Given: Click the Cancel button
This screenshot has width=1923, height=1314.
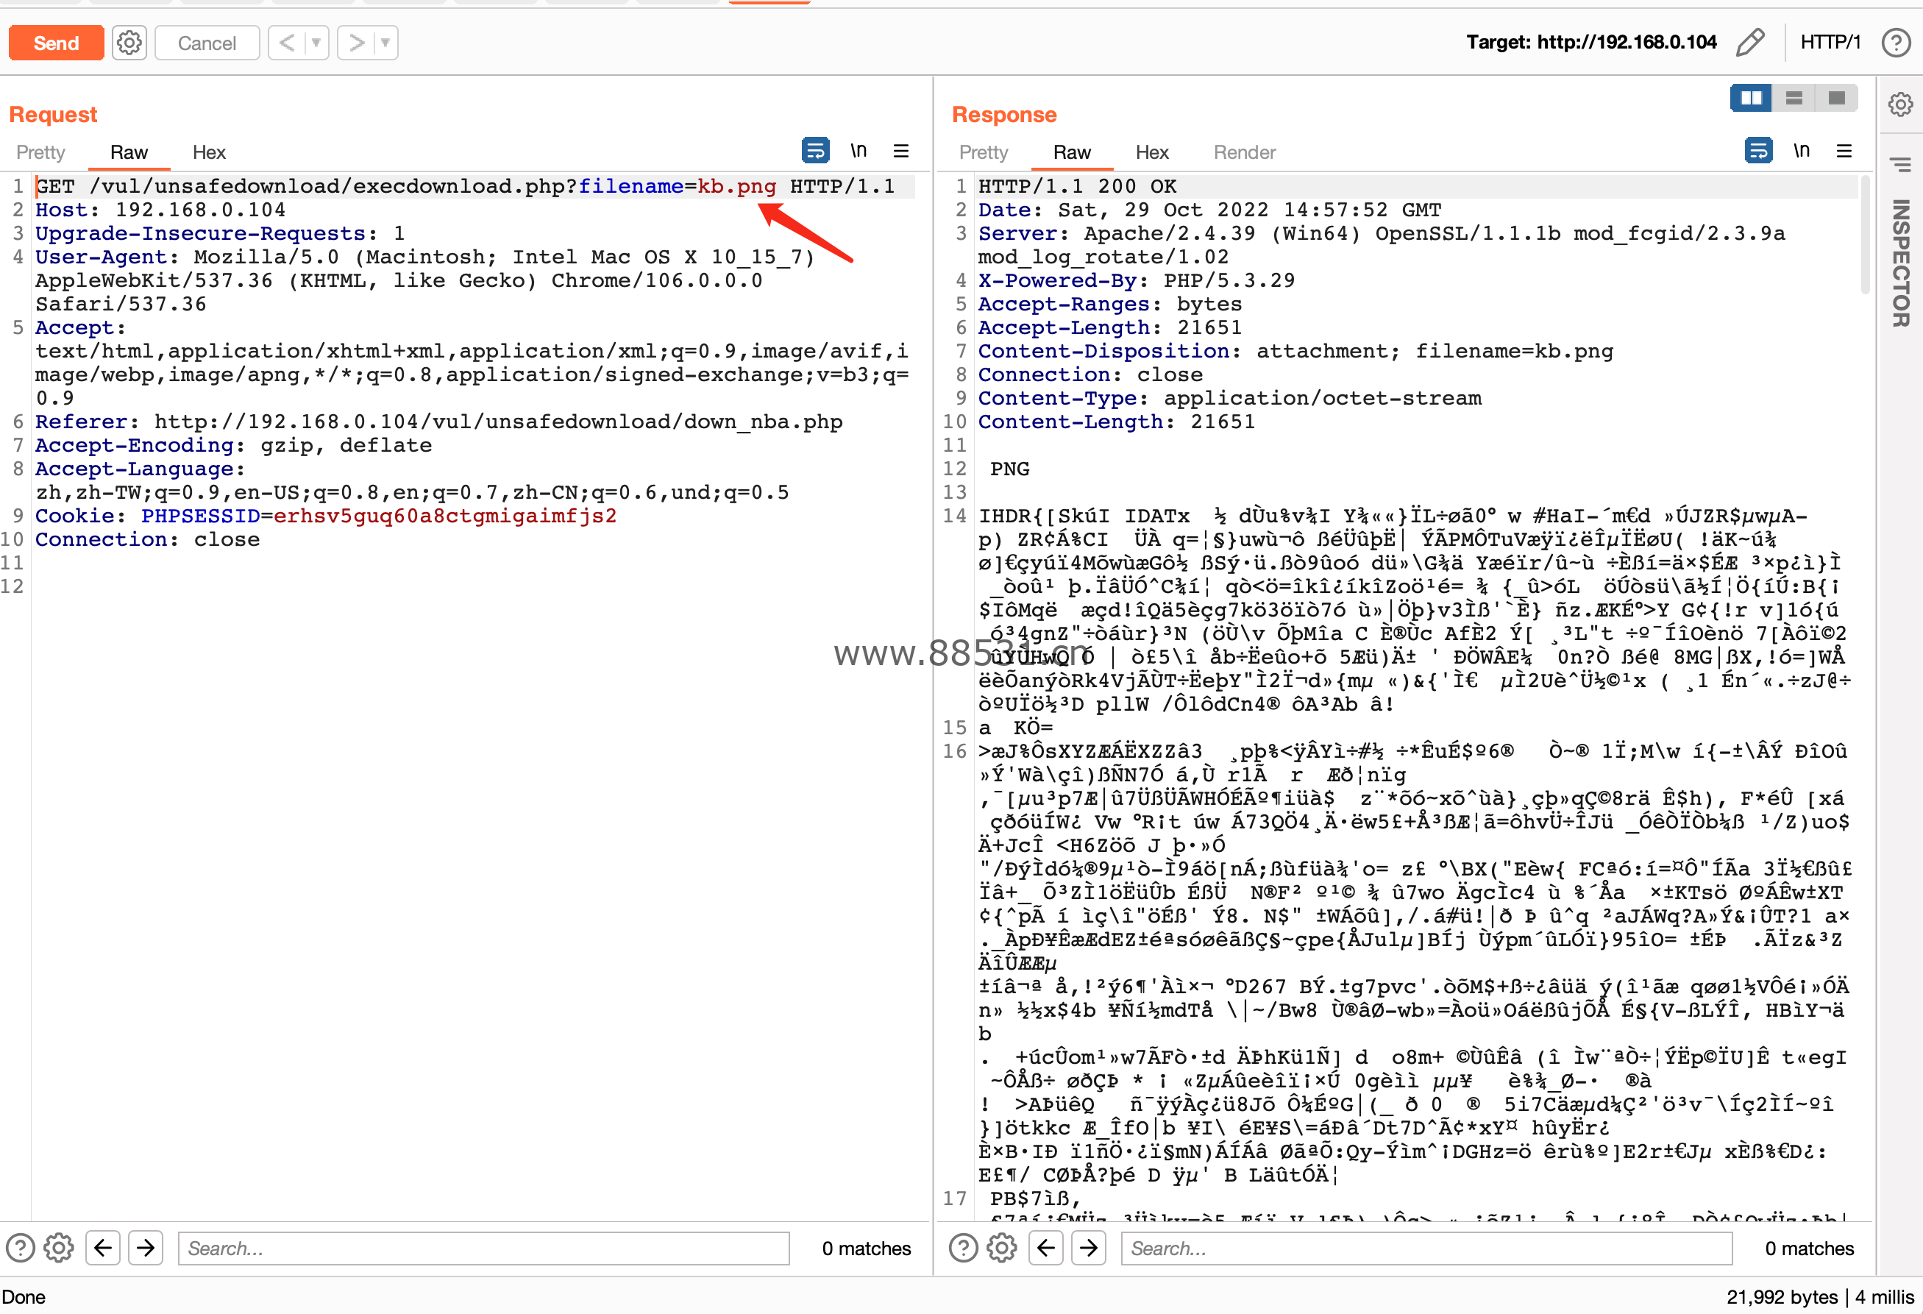Looking at the screenshot, I should [207, 43].
